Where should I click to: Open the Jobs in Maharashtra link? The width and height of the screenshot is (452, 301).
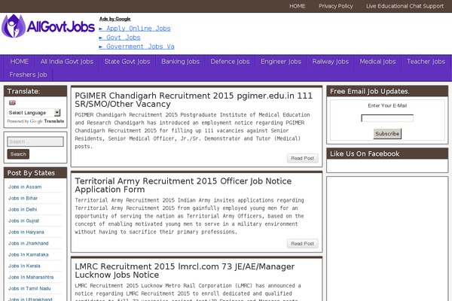(31, 277)
